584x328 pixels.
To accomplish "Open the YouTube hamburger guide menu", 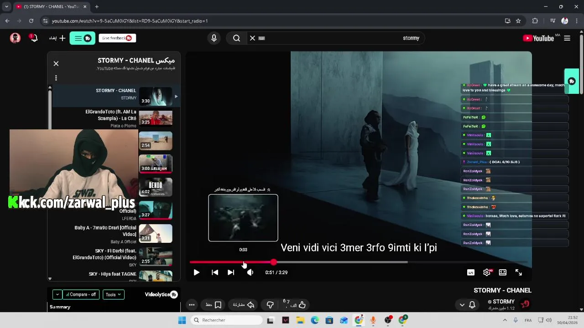I will (x=567, y=38).
